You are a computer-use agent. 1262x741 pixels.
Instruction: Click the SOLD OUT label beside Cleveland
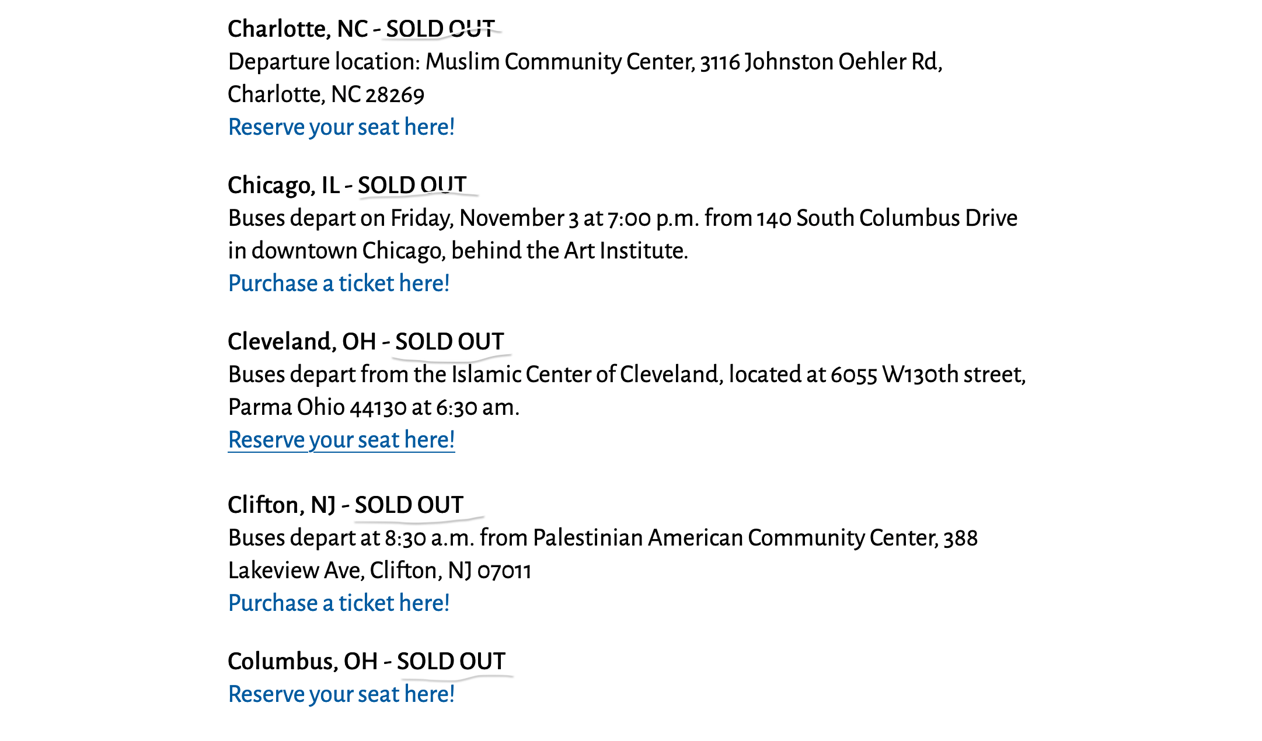[449, 342]
